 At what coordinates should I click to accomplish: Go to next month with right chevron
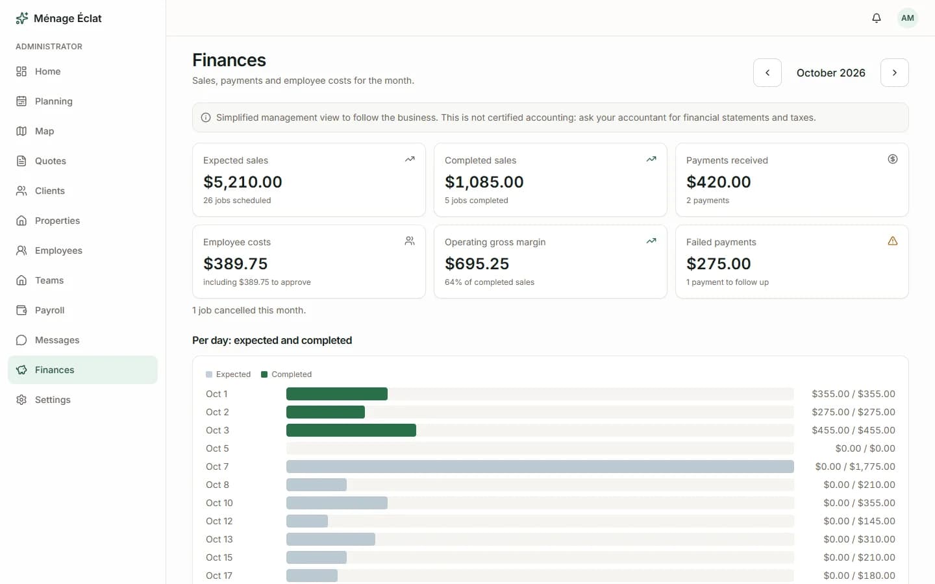pos(895,73)
